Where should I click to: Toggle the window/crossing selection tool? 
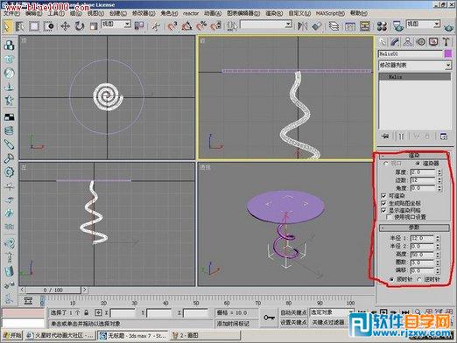coord(49,26)
